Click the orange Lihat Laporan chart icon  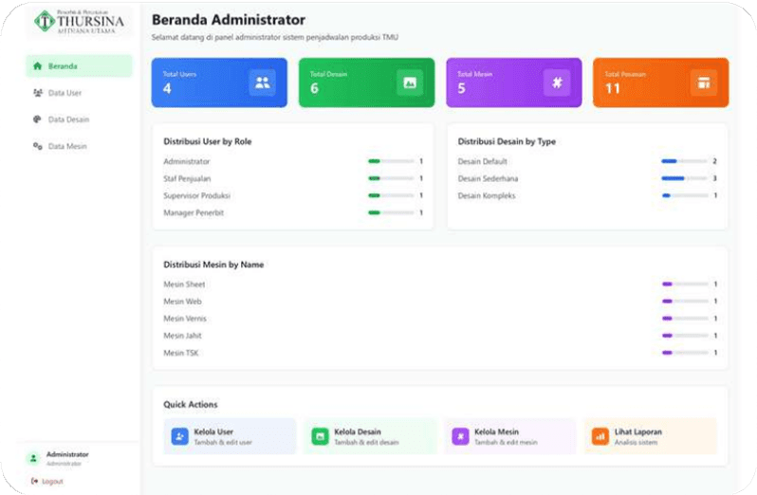click(x=600, y=436)
